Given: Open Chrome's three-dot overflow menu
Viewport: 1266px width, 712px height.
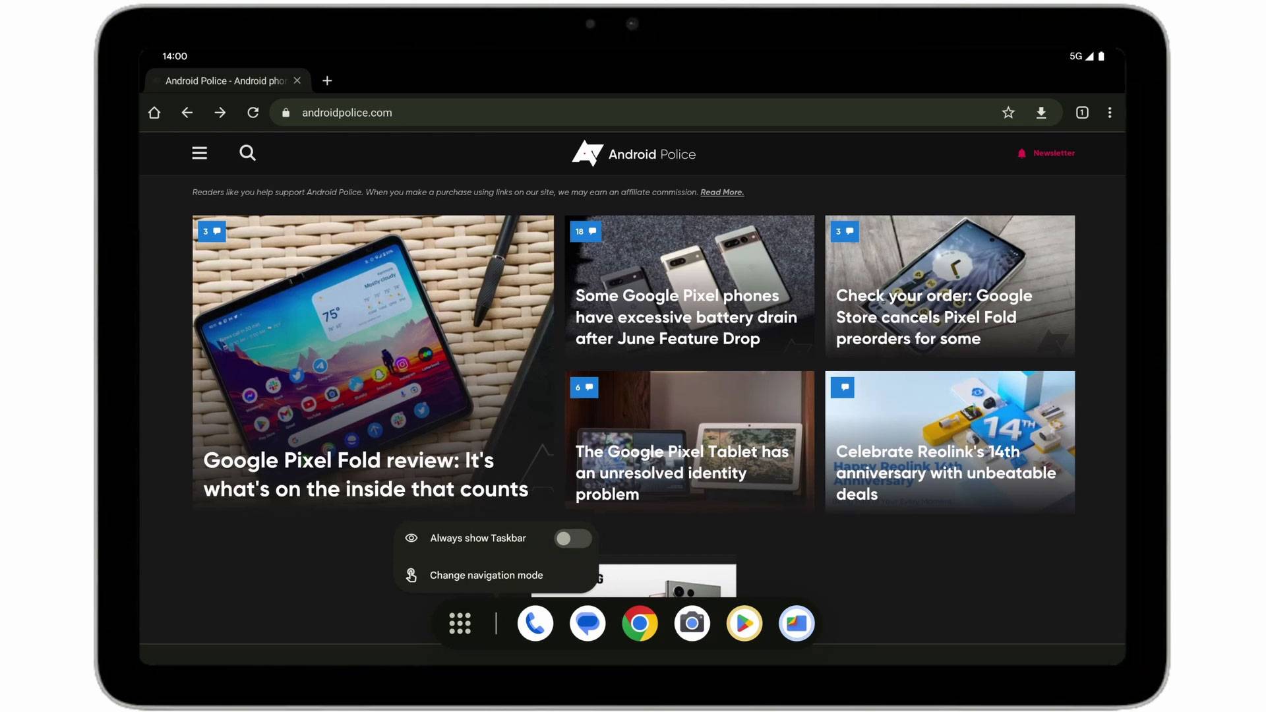Looking at the screenshot, I should [1110, 113].
